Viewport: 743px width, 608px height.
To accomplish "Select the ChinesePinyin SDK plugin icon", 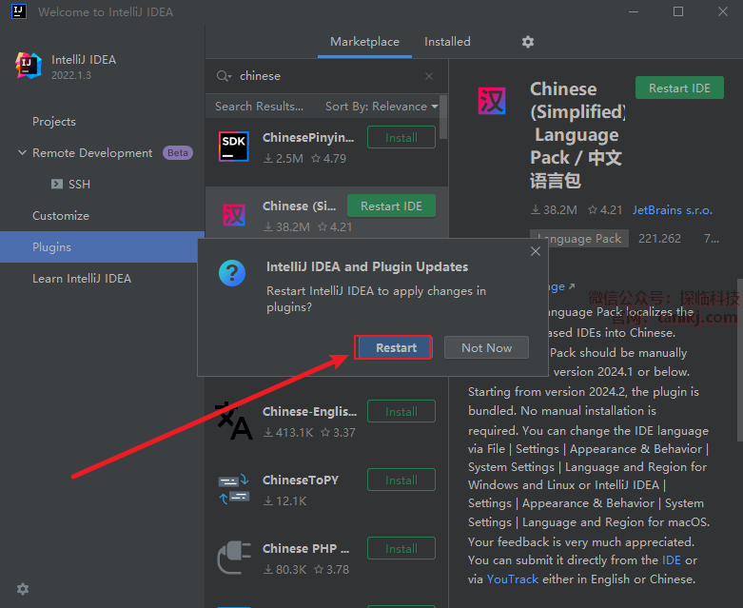I will pyautogui.click(x=234, y=147).
